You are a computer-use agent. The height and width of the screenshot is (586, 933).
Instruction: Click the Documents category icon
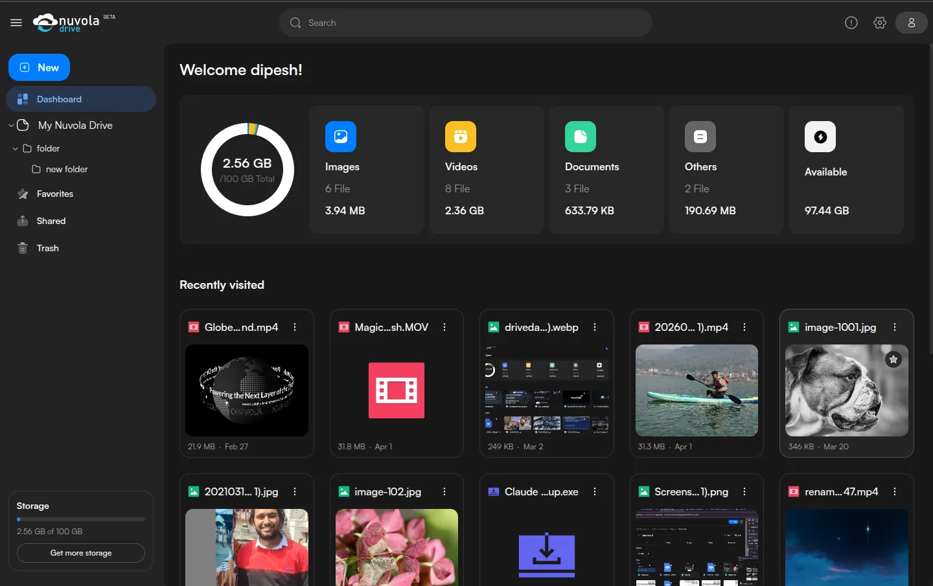click(581, 137)
